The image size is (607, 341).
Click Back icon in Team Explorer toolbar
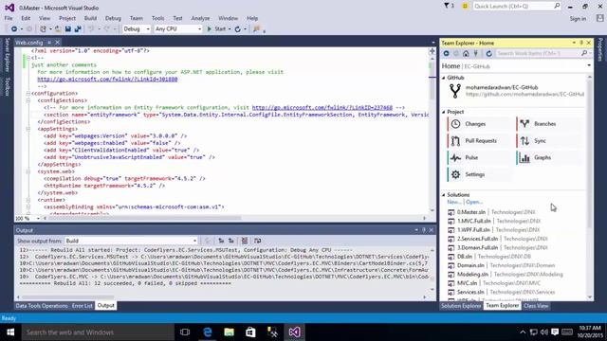(x=447, y=54)
